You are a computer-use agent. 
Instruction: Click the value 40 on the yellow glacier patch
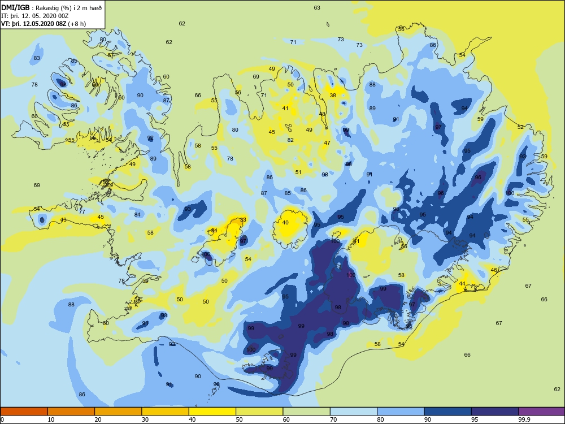pos(285,222)
